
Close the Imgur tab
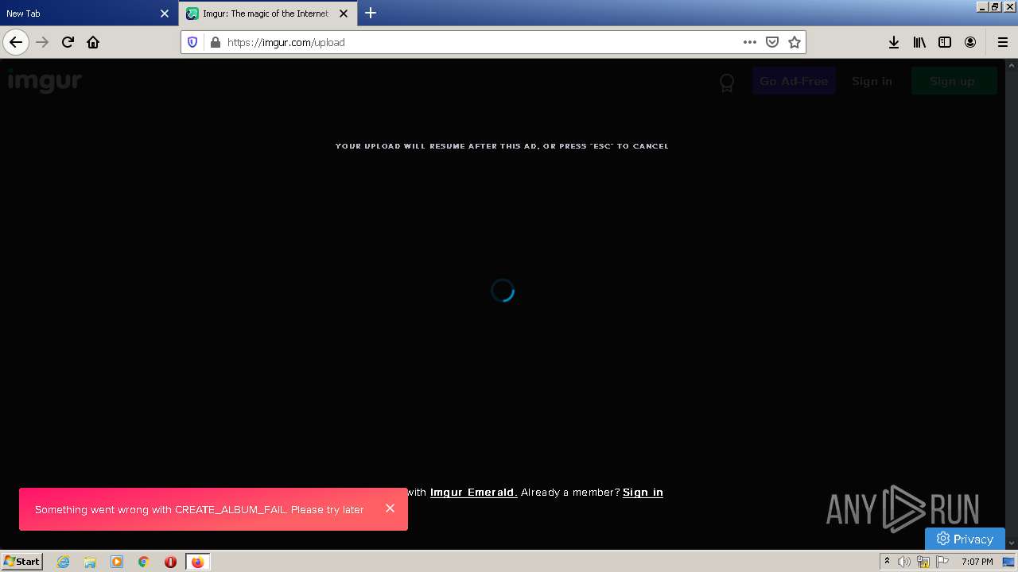pos(344,14)
